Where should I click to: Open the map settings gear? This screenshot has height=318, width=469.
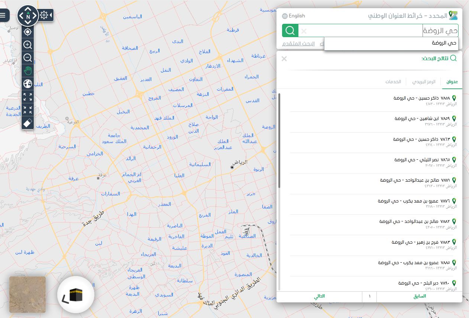(x=44, y=15)
